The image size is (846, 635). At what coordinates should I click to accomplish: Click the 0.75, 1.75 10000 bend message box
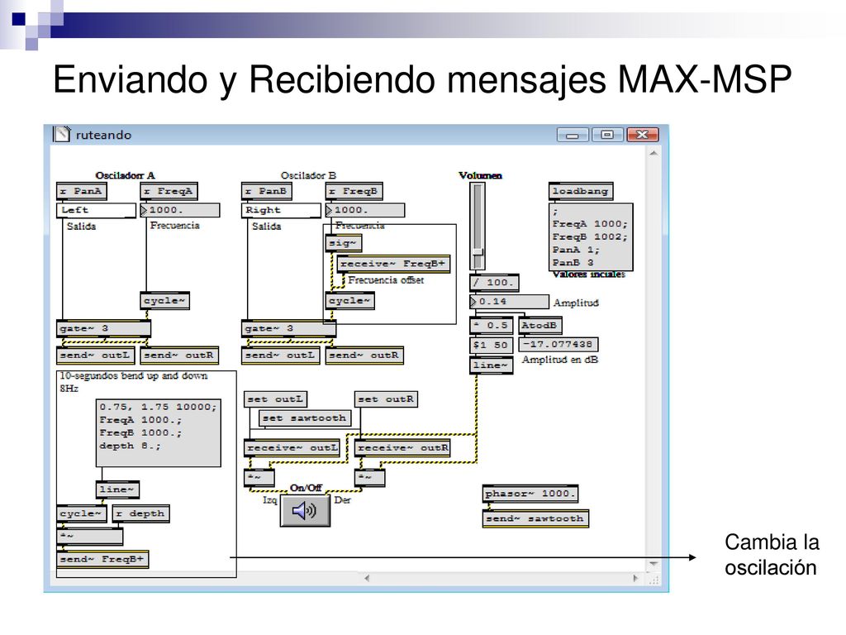[159, 432]
